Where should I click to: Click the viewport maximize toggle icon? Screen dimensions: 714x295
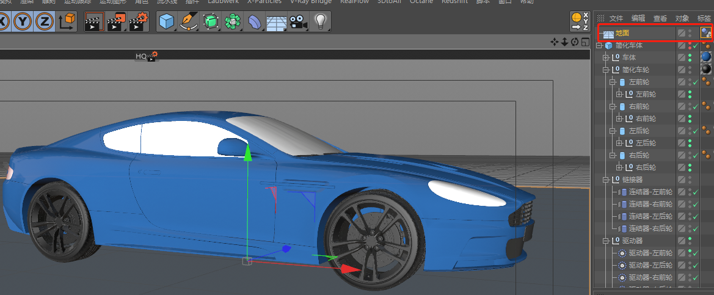coord(585,42)
